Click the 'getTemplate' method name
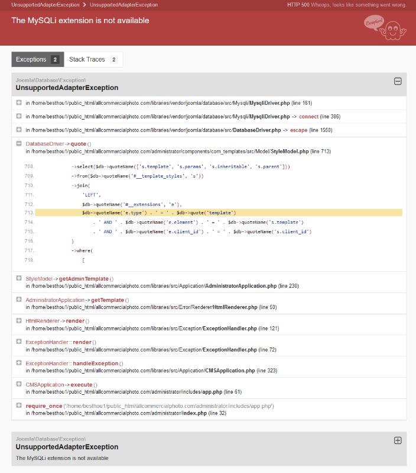 click(x=108, y=300)
